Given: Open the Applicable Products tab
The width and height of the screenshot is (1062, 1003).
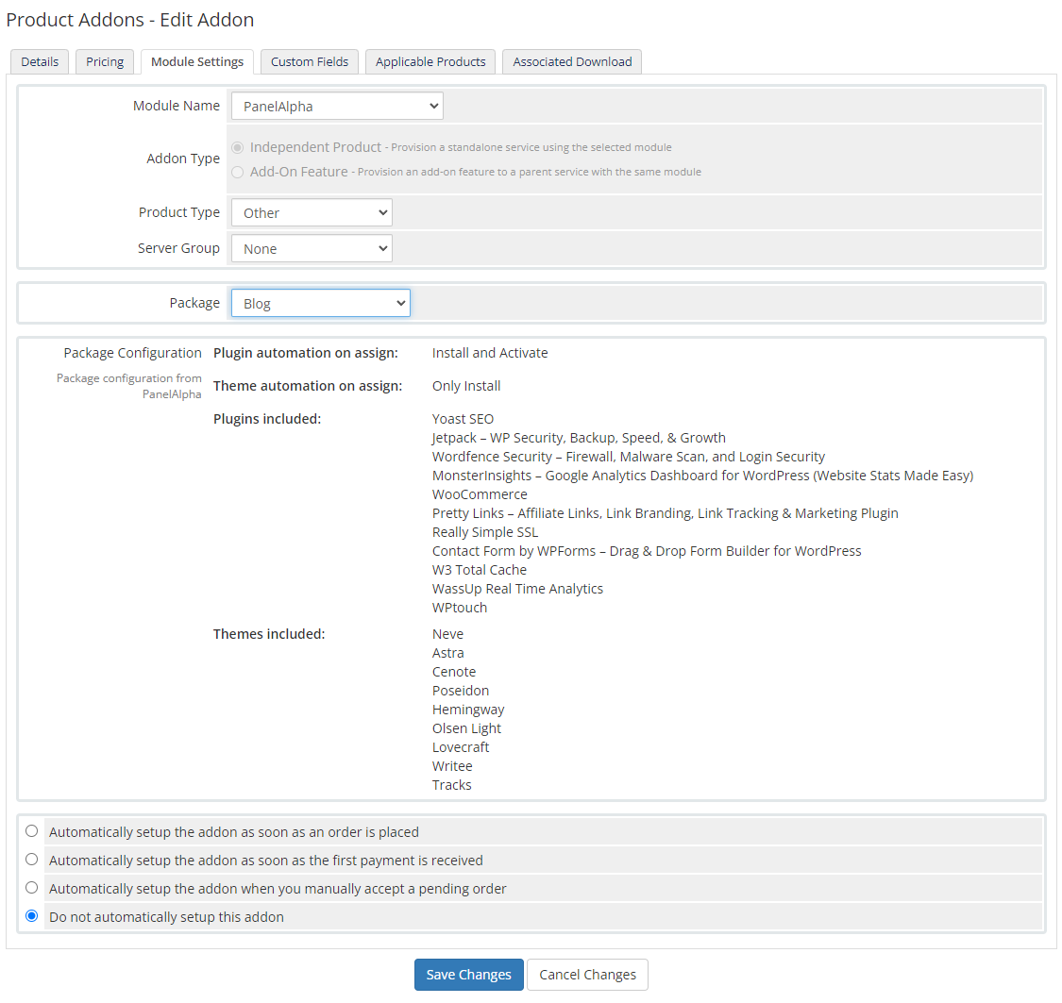Looking at the screenshot, I should point(430,61).
